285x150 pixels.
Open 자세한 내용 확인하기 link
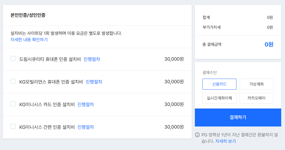click(29, 40)
